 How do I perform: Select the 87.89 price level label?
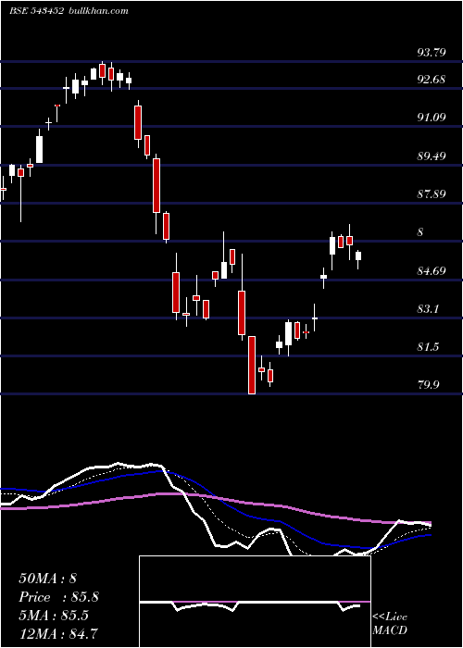432,193
